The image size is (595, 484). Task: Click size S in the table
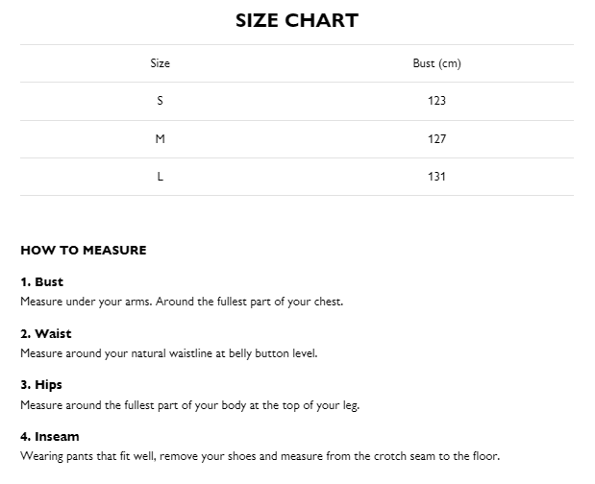pos(160,101)
